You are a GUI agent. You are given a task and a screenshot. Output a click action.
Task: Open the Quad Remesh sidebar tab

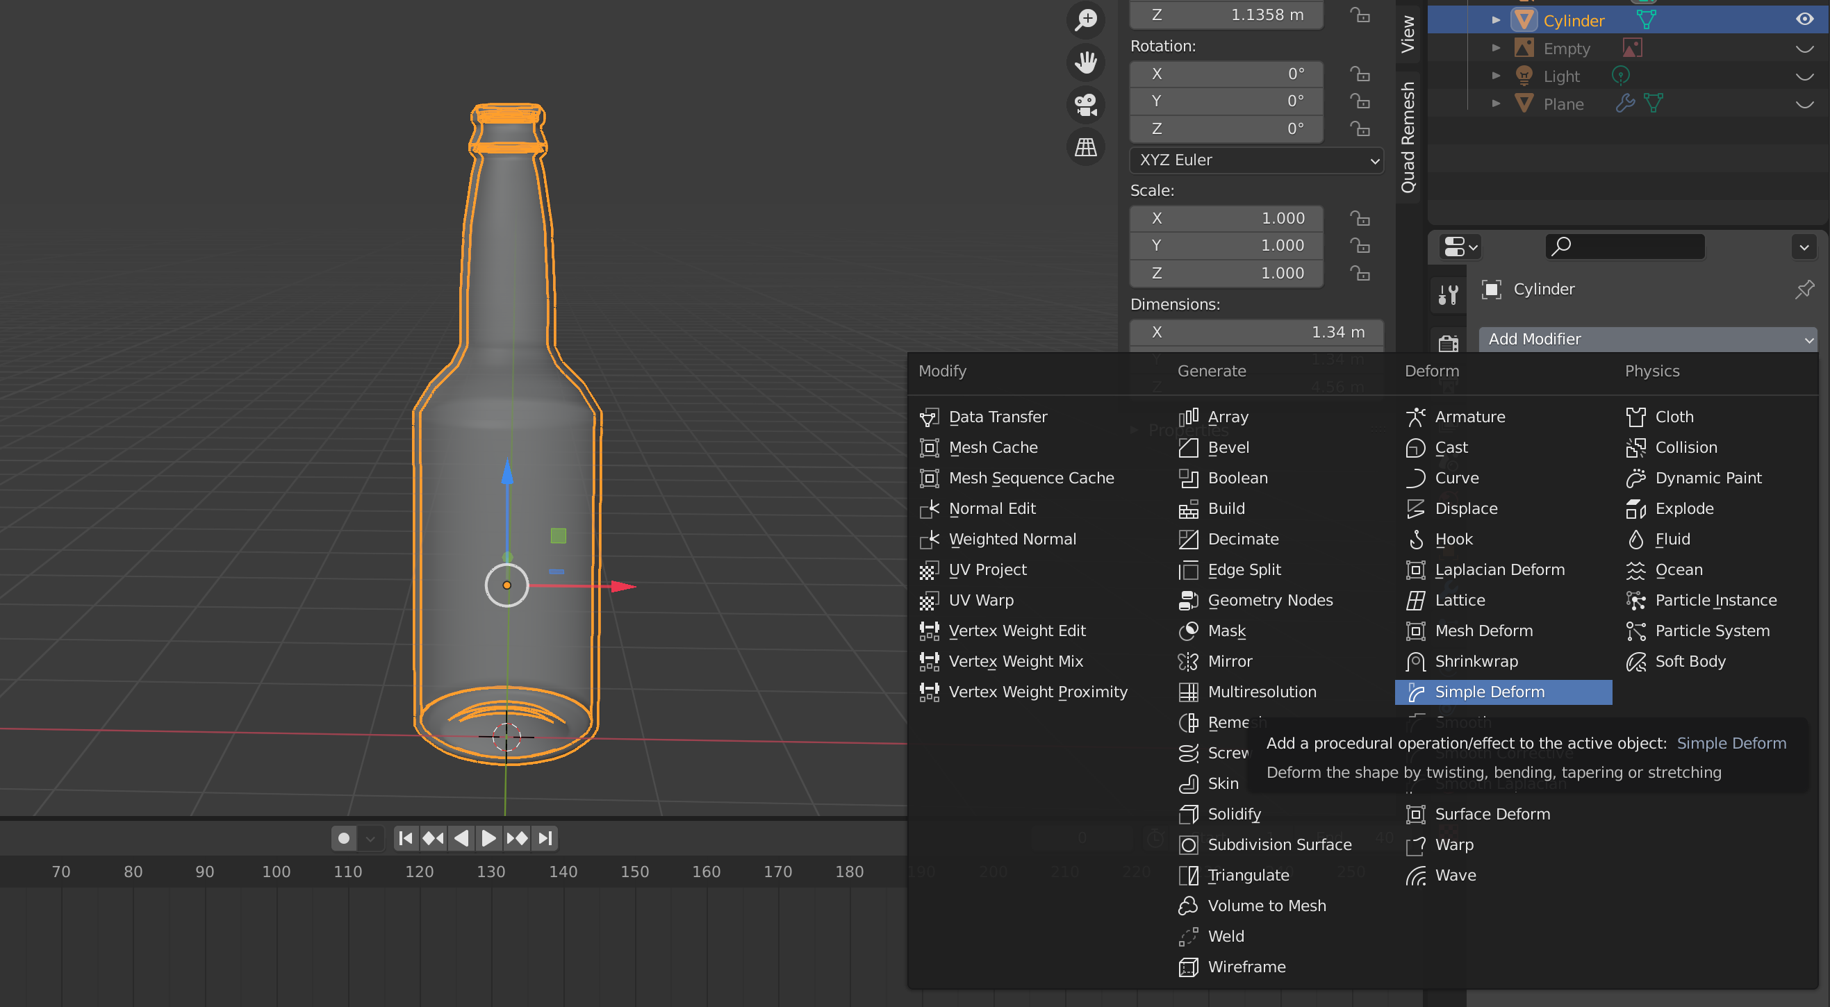click(x=1408, y=137)
